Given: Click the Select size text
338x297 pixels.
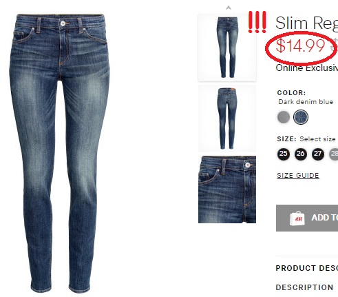Looking at the screenshot, I should 317,139.
